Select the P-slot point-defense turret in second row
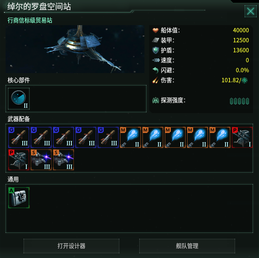This screenshot has width=259, height=258. point(19,160)
